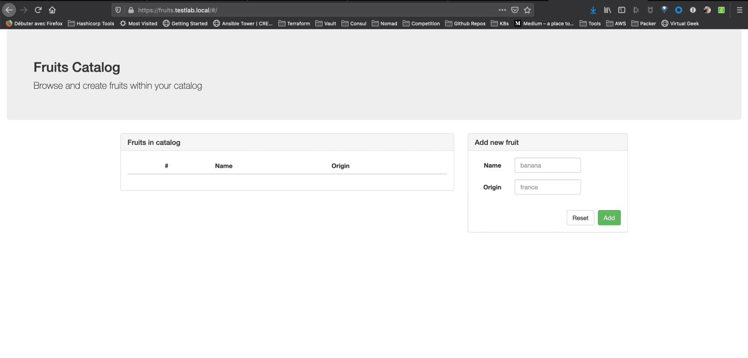Screen dimensions: 748x358
Task: Open the Terraform bookmarks folder
Action: pos(294,24)
